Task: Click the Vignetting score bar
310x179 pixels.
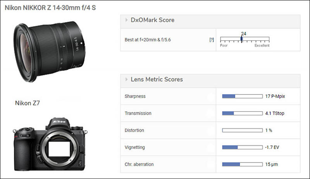Action: click(243, 147)
